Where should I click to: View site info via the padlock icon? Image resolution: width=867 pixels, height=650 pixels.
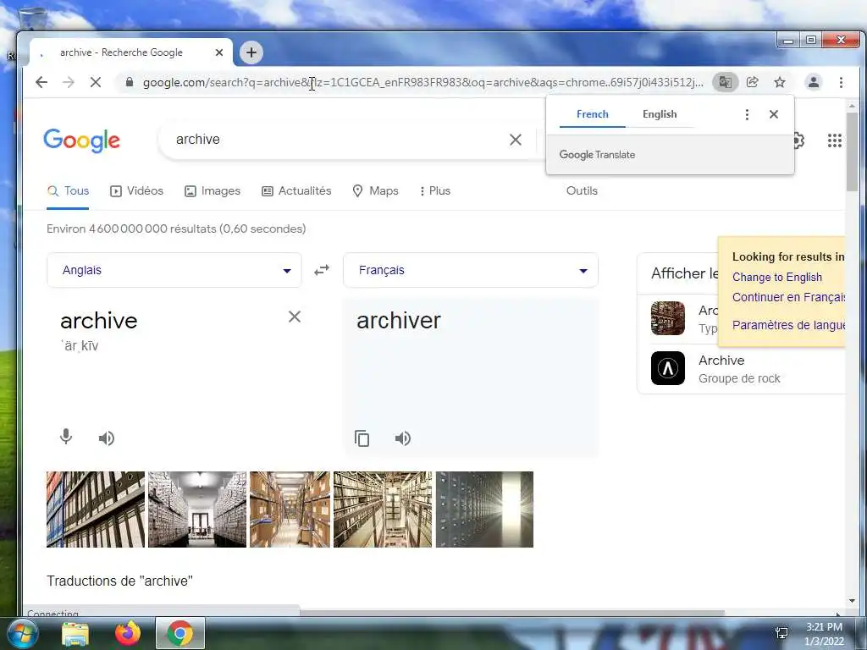(x=130, y=82)
